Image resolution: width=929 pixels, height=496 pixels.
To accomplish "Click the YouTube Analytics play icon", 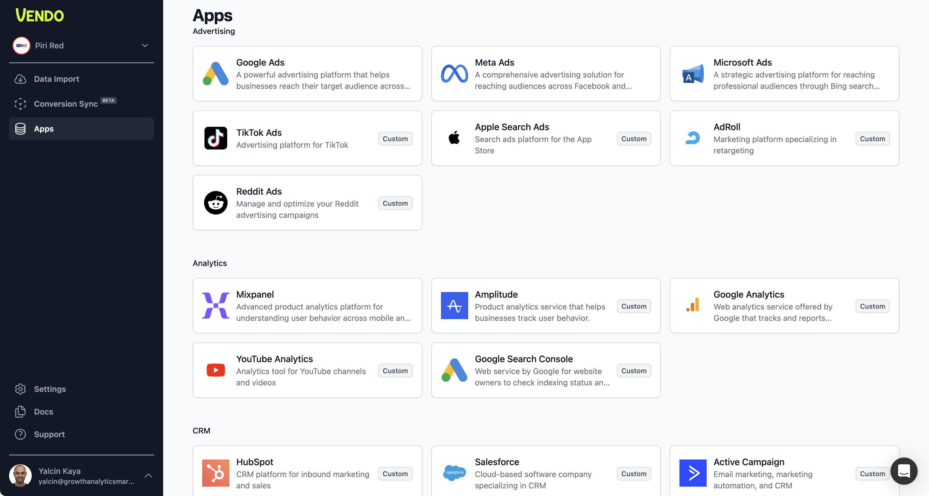I will 215,370.
